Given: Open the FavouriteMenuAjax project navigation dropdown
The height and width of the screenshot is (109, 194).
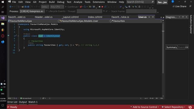Looking at the screenshot, I should pyautogui.click(x=33, y=21).
